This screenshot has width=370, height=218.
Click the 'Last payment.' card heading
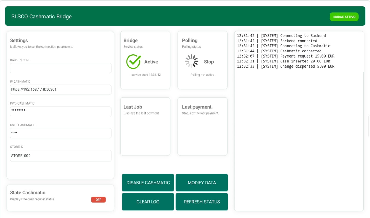[x=197, y=107]
